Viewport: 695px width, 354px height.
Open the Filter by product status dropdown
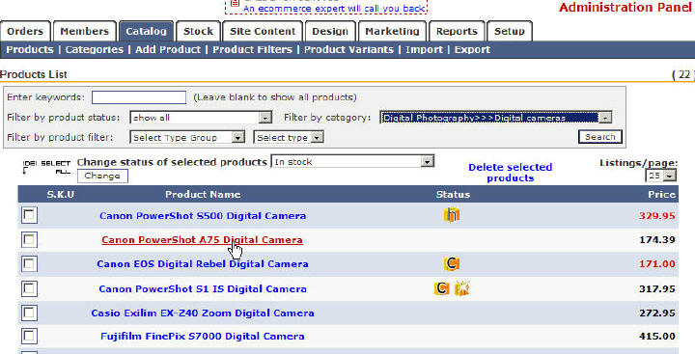pyautogui.click(x=201, y=118)
